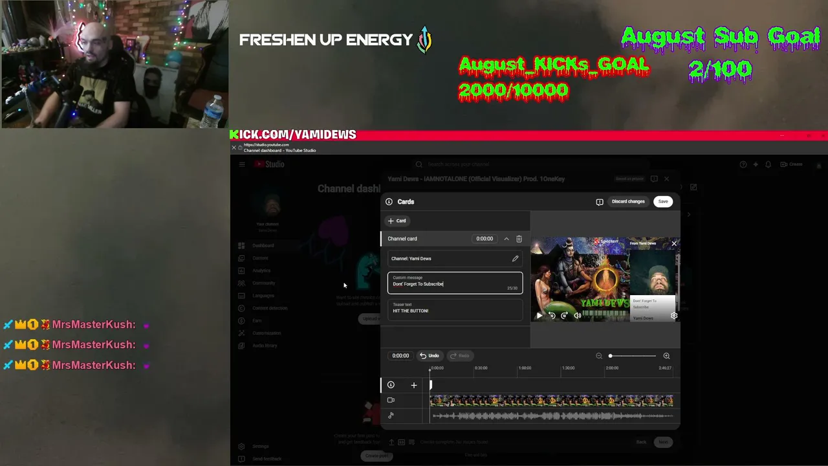This screenshot has height=466, width=828.
Task: Edit the channel with the pencil icon
Action: [x=515, y=259]
